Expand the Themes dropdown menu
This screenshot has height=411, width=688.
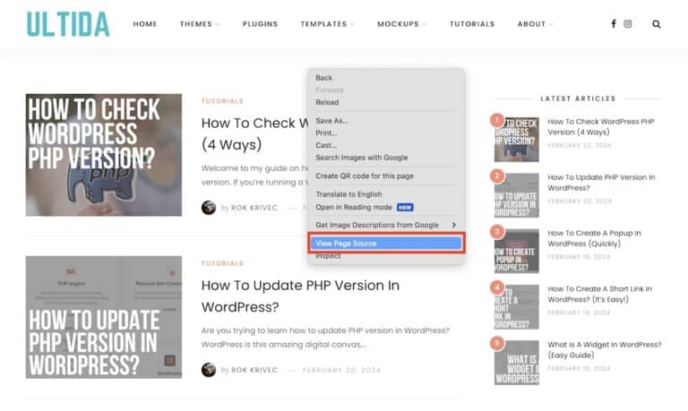(199, 24)
